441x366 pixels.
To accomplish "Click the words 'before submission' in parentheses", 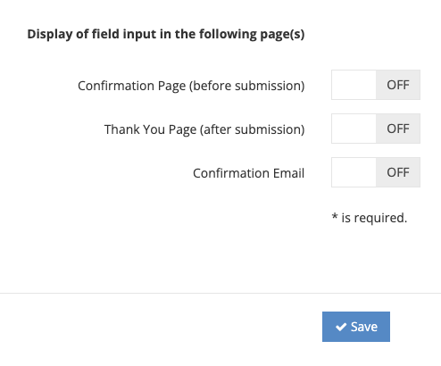I will pyautogui.click(x=246, y=86).
